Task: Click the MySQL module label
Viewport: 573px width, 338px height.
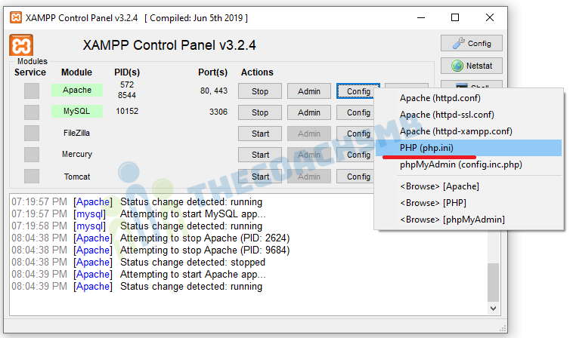Action: coord(77,111)
